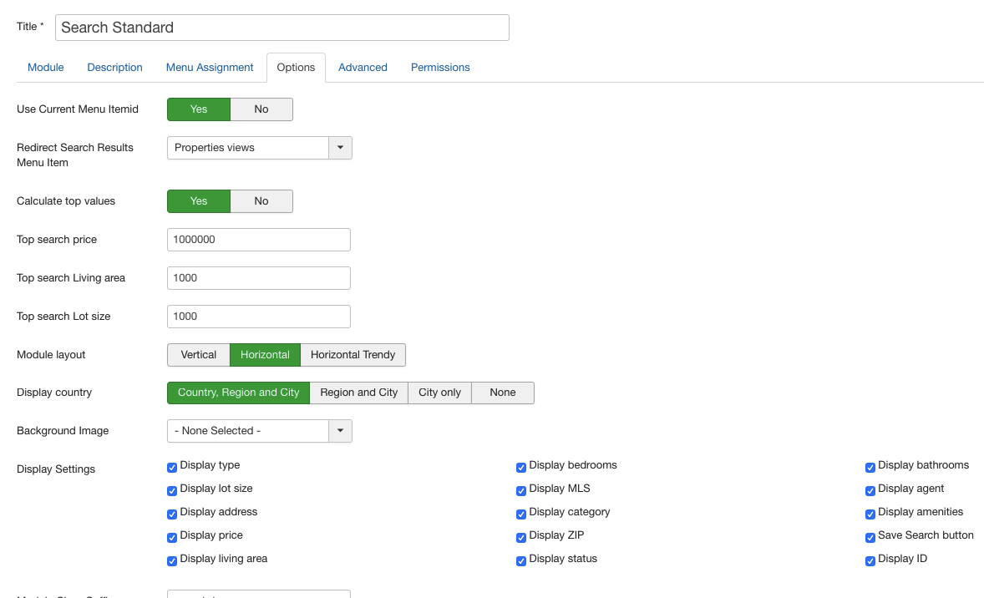Screen dimensions: 984x598
Task: Switch to the Module tab
Action: [x=46, y=68]
